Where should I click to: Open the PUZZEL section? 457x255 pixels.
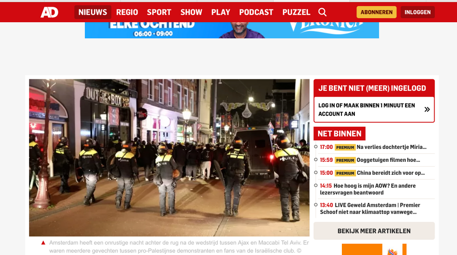click(296, 12)
